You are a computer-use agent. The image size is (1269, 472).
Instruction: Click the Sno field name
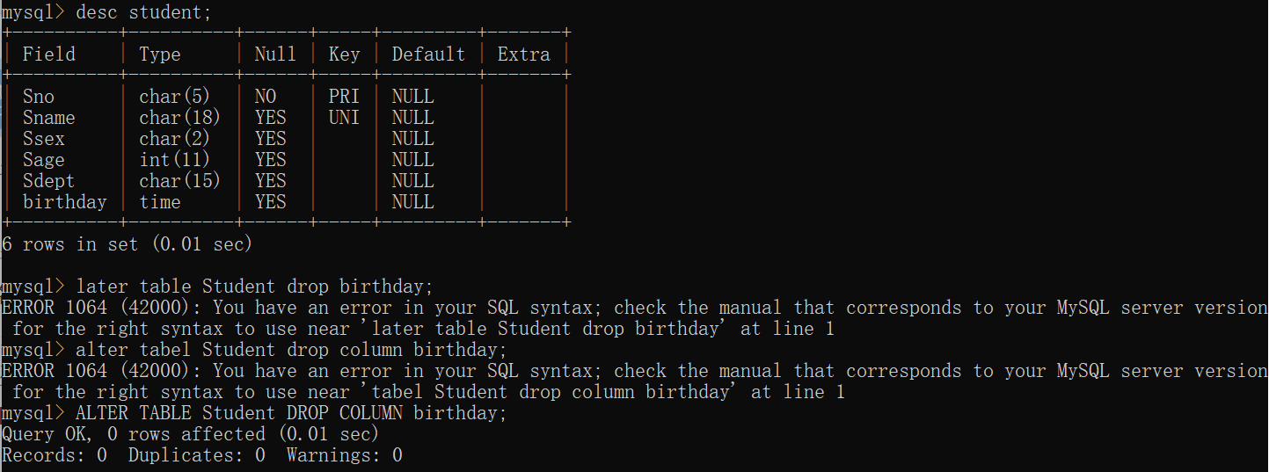point(39,97)
